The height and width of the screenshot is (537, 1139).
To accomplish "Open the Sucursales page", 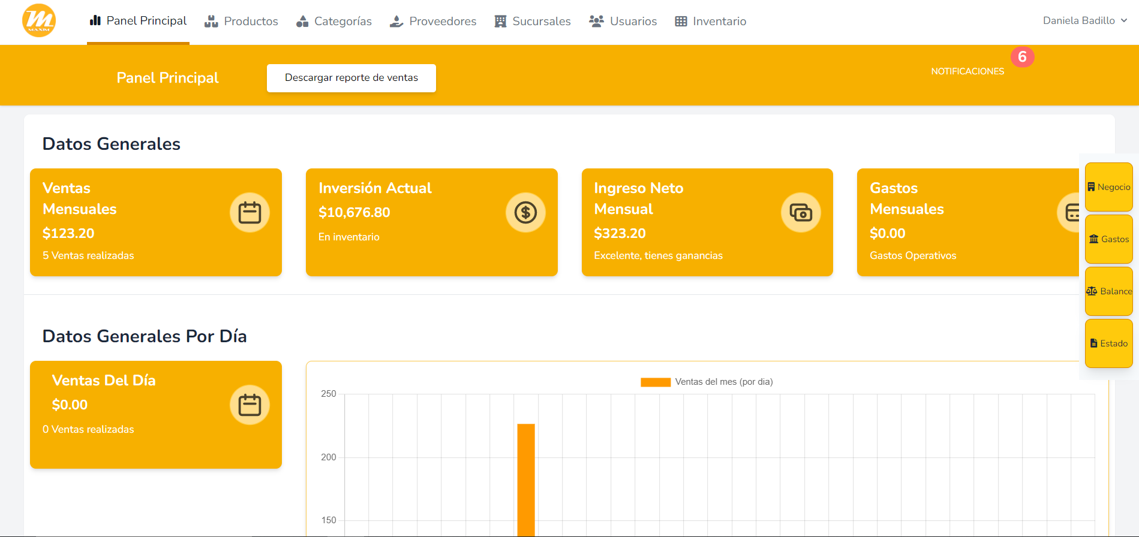I will (x=533, y=22).
